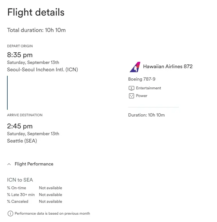Click the 8:35 pm departure time
This screenshot has height=222, width=217.
click(x=20, y=55)
